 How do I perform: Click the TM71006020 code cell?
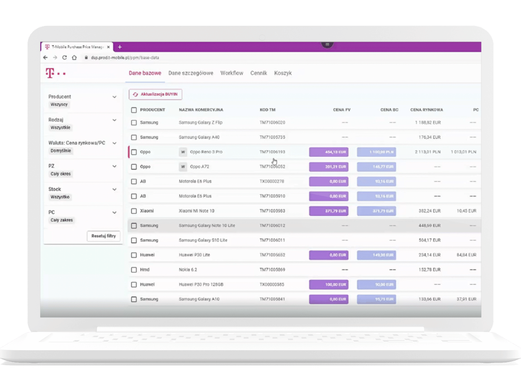pos(272,123)
